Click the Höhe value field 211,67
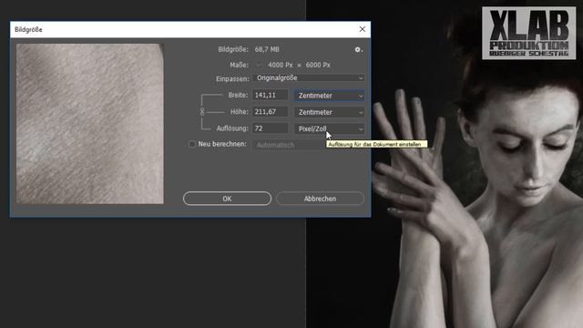Image resolution: width=583 pixels, height=328 pixels. (270, 111)
